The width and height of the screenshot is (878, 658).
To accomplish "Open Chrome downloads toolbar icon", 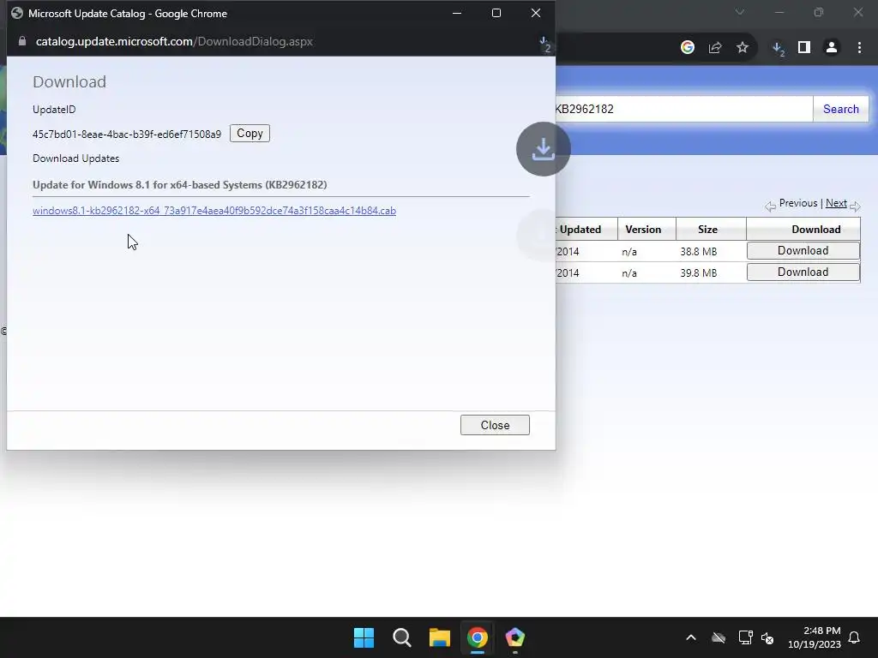I will coord(779,49).
